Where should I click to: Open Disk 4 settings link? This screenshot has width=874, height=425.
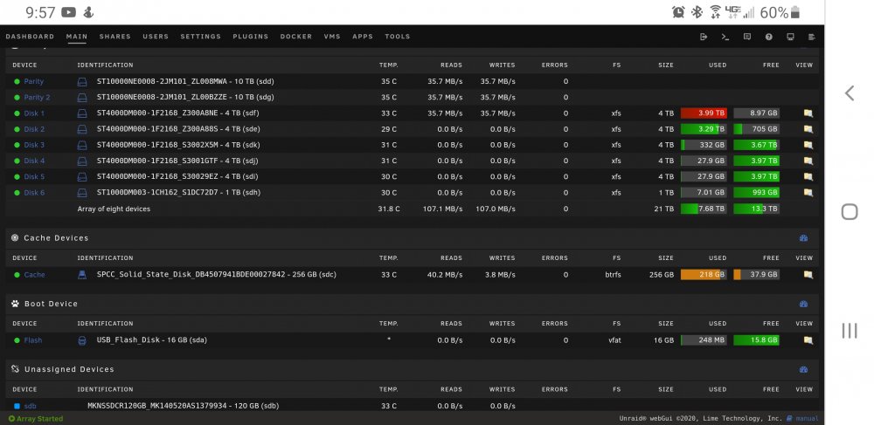[34, 161]
